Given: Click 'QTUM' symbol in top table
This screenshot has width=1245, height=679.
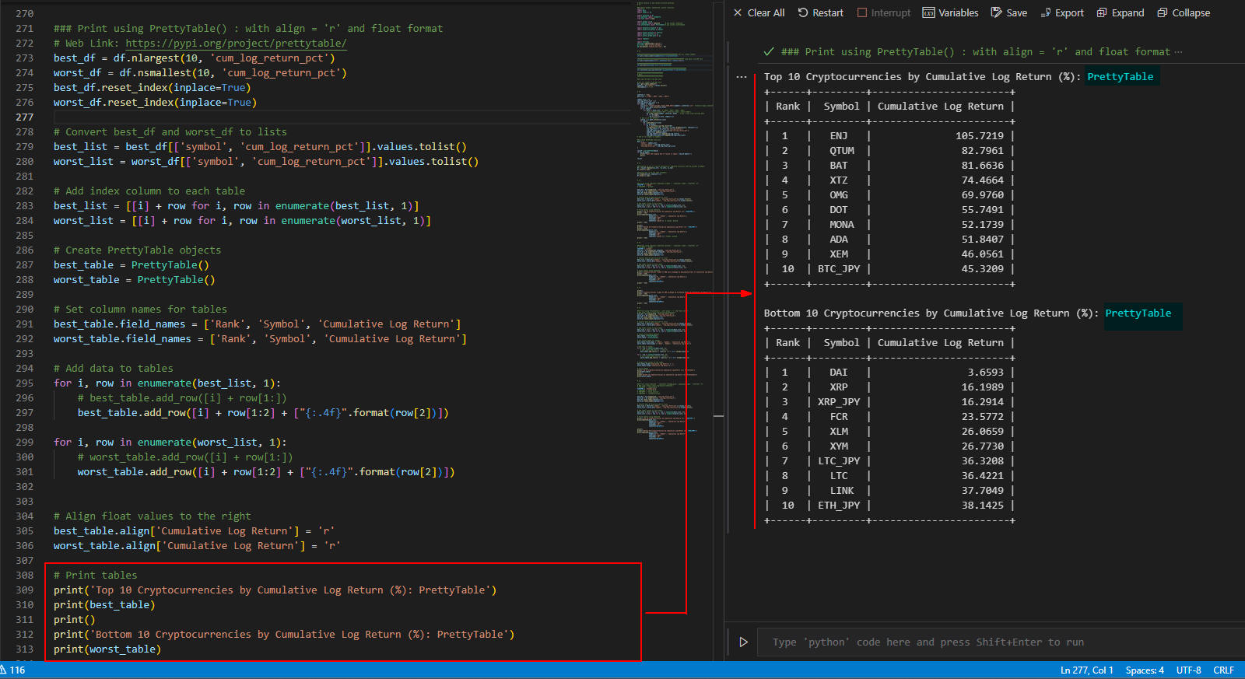Looking at the screenshot, I should click(841, 150).
